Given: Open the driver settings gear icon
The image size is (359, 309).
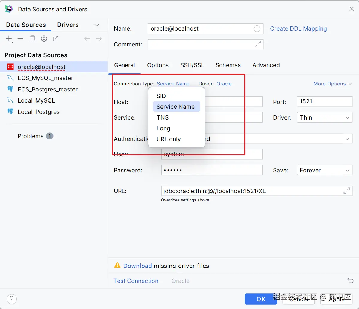Looking at the screenshot, I should (x=44, y=39).
